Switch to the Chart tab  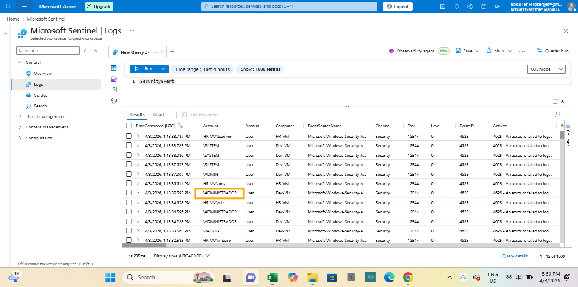(159, 115)
